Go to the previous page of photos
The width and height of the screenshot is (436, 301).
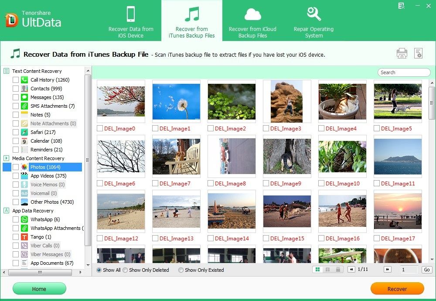coord(351,270)
